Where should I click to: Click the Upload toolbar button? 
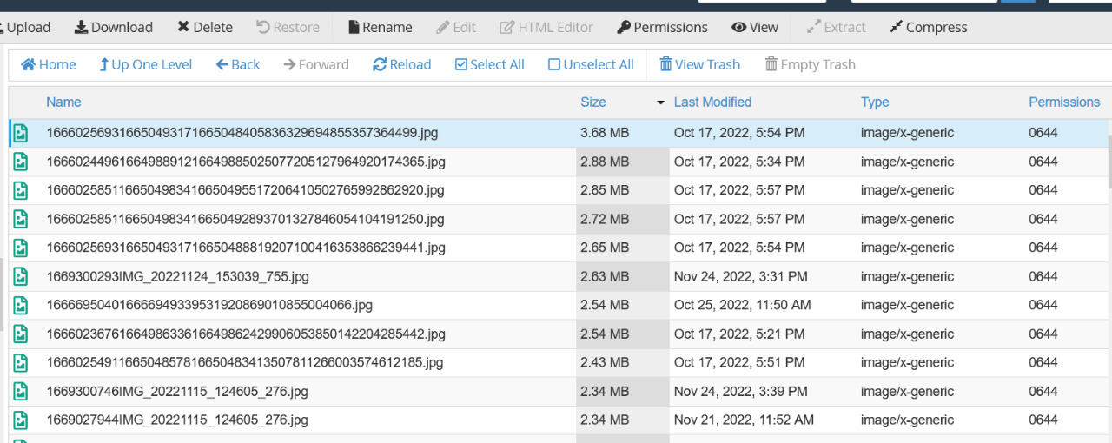(26, 27)
